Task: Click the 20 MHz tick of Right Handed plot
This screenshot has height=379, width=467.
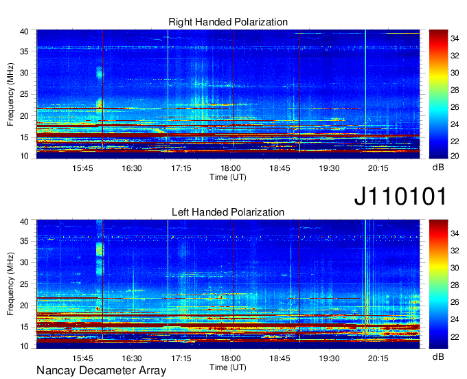Action: point(24,117)
